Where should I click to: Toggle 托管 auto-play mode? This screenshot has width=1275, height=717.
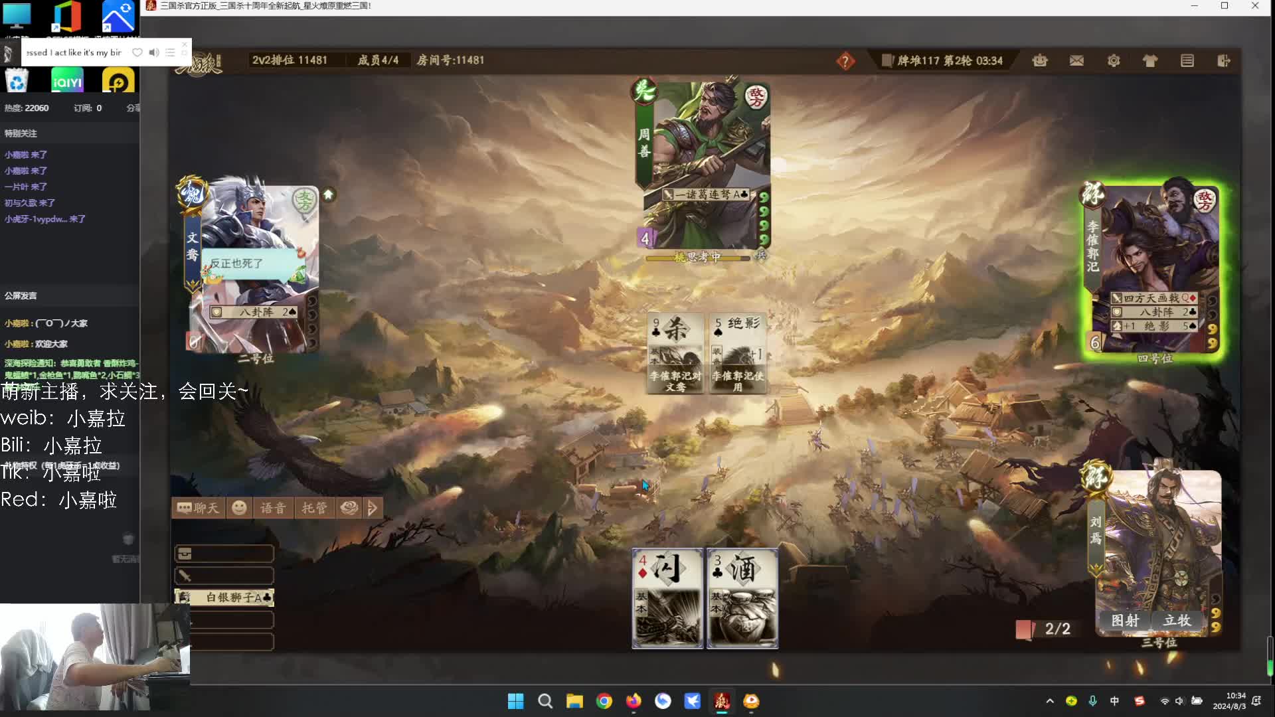point(314,508)
